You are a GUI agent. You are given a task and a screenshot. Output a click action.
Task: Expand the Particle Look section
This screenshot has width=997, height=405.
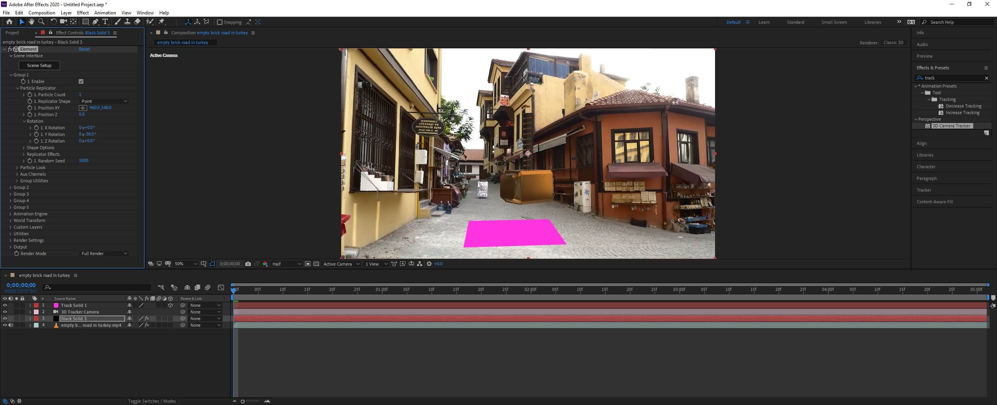pos(17,167)
